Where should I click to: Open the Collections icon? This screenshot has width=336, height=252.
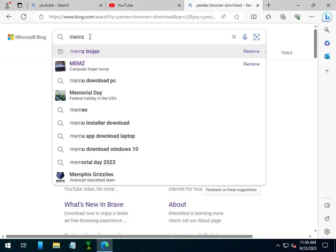pos(283,17)
